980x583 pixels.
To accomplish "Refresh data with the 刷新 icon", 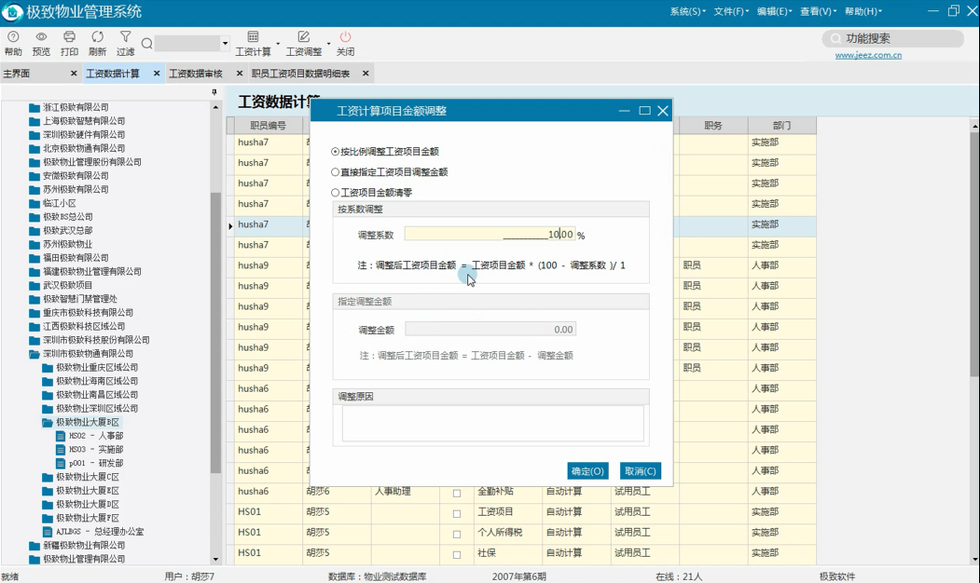I will 97,37.
